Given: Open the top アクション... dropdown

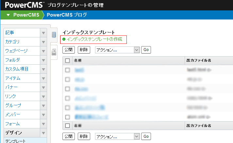Looking at the screenshot, I should tap(117, 50).
